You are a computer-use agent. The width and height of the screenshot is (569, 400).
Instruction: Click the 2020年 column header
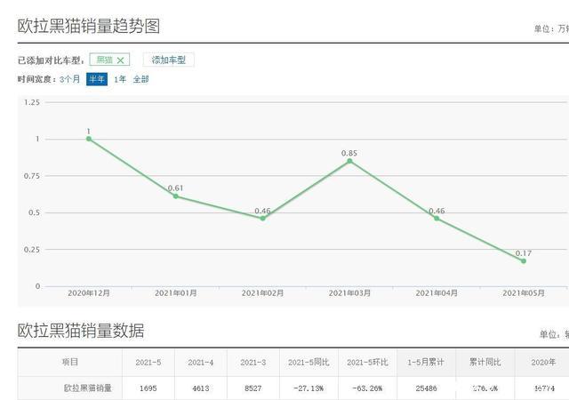tap(543, 363)
